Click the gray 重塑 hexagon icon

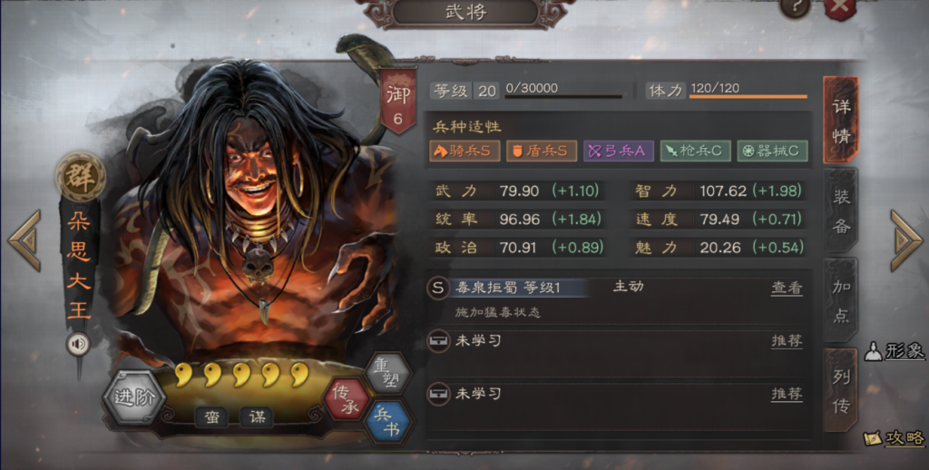click(388, 374)
